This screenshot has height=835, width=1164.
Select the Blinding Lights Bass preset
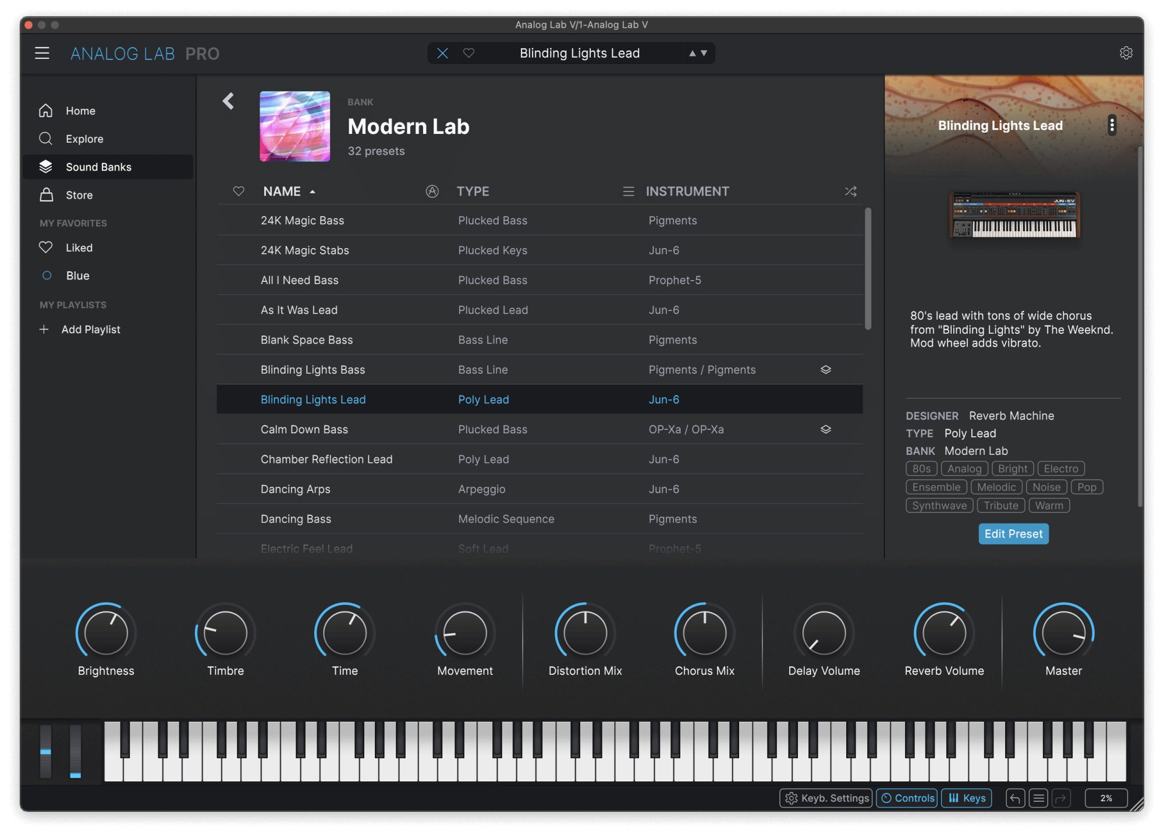tap(540, 370)
